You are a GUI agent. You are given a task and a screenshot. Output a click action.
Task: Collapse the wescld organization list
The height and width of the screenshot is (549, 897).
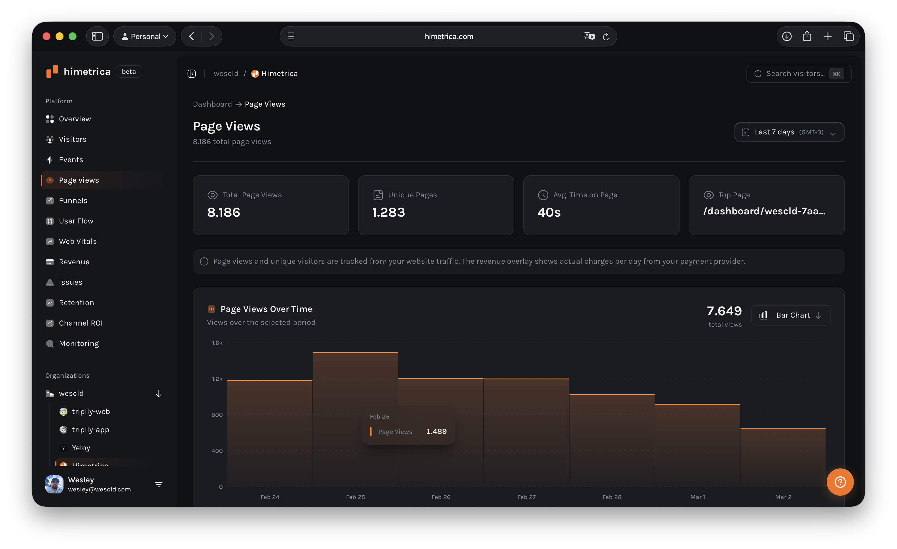(x=158, y=394)
